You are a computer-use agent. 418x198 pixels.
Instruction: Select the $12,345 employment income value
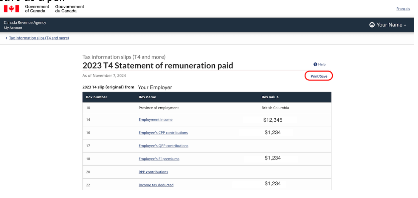pyautogui.click(x=273, y=120)
